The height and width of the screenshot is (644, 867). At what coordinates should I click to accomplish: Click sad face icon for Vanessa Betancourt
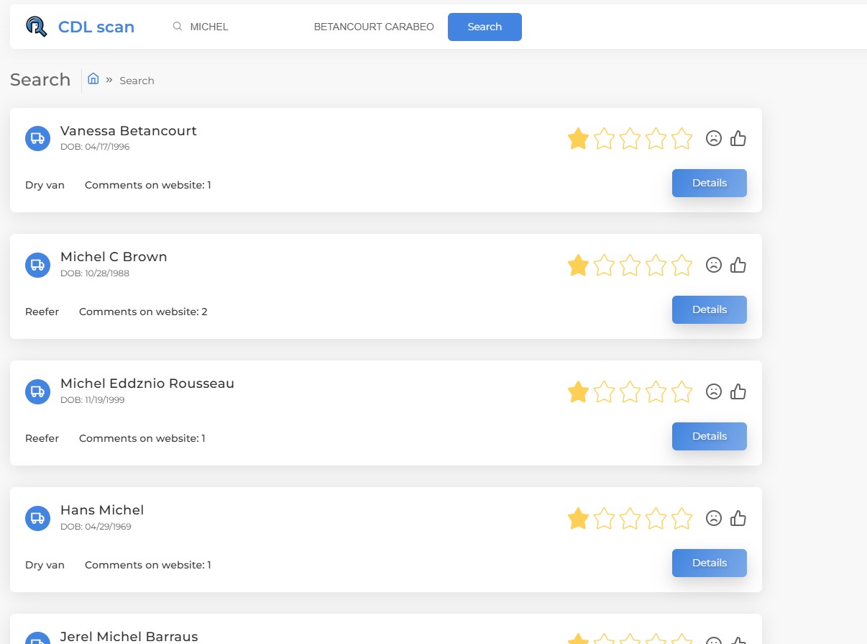(x=713, y=138)
